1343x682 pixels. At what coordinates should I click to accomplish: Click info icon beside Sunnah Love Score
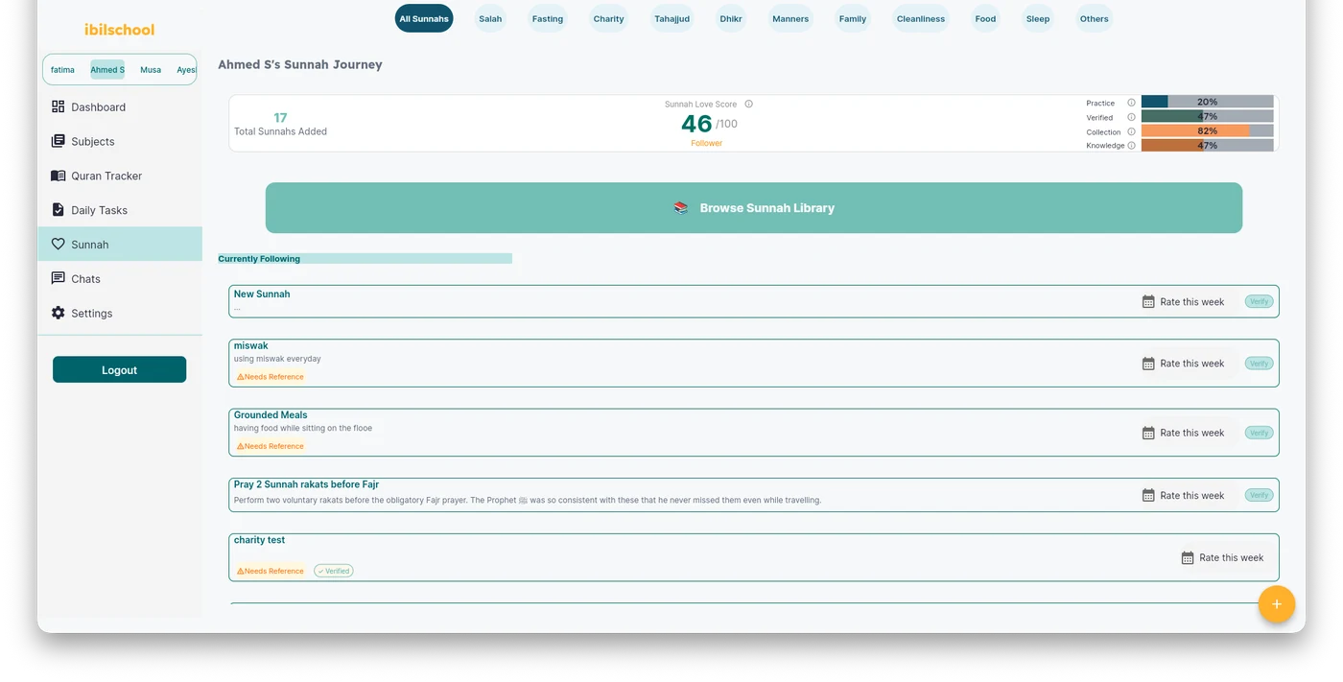(748, 104)
